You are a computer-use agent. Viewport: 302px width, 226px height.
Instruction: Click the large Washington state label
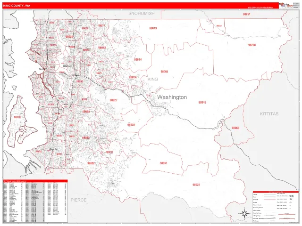coord(172,97)
